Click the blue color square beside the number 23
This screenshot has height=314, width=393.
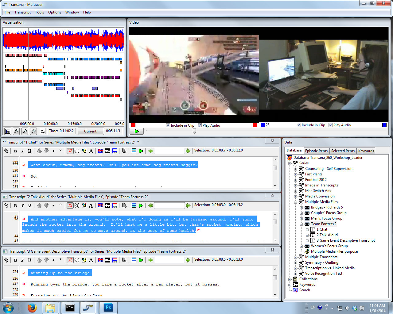[263, 125]
